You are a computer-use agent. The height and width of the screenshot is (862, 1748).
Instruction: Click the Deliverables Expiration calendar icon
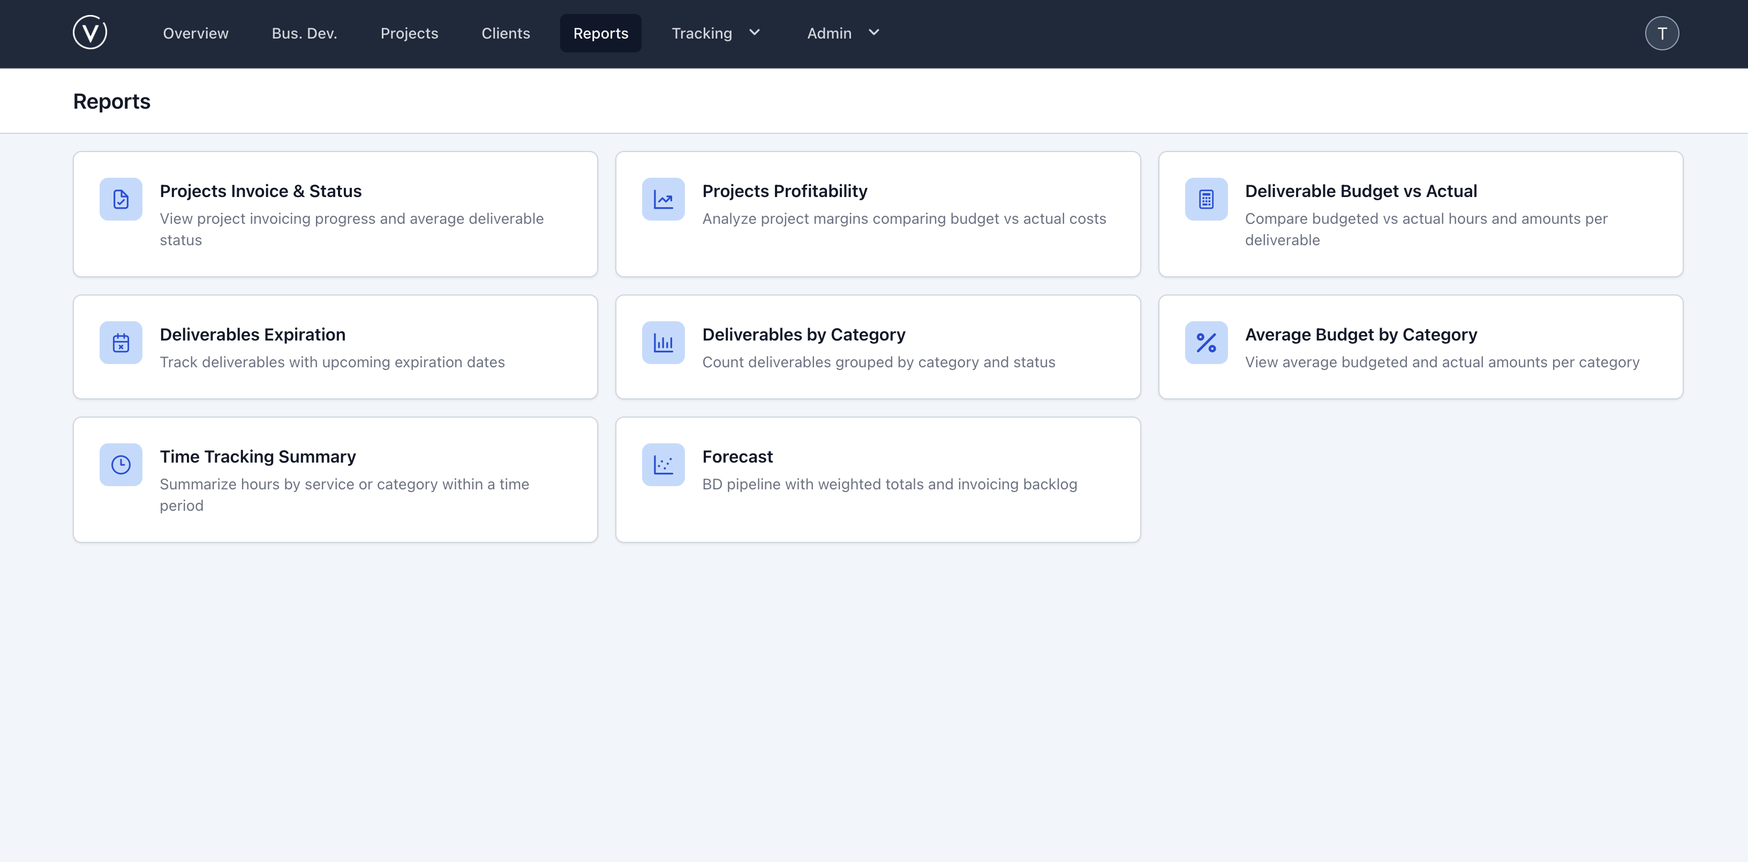coord(120,343)
